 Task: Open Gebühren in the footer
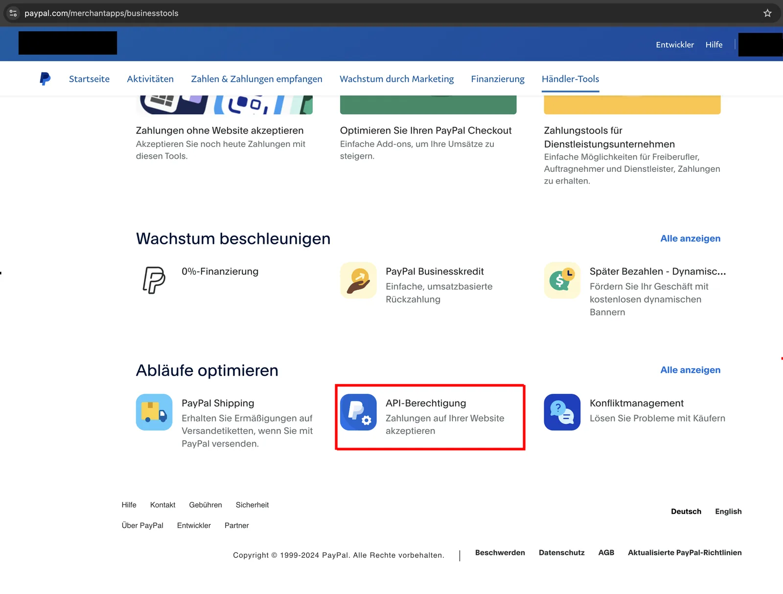(x=206, y=505)
